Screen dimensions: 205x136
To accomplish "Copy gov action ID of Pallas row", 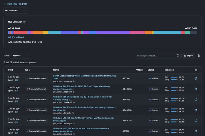I will tap(73, 113).
